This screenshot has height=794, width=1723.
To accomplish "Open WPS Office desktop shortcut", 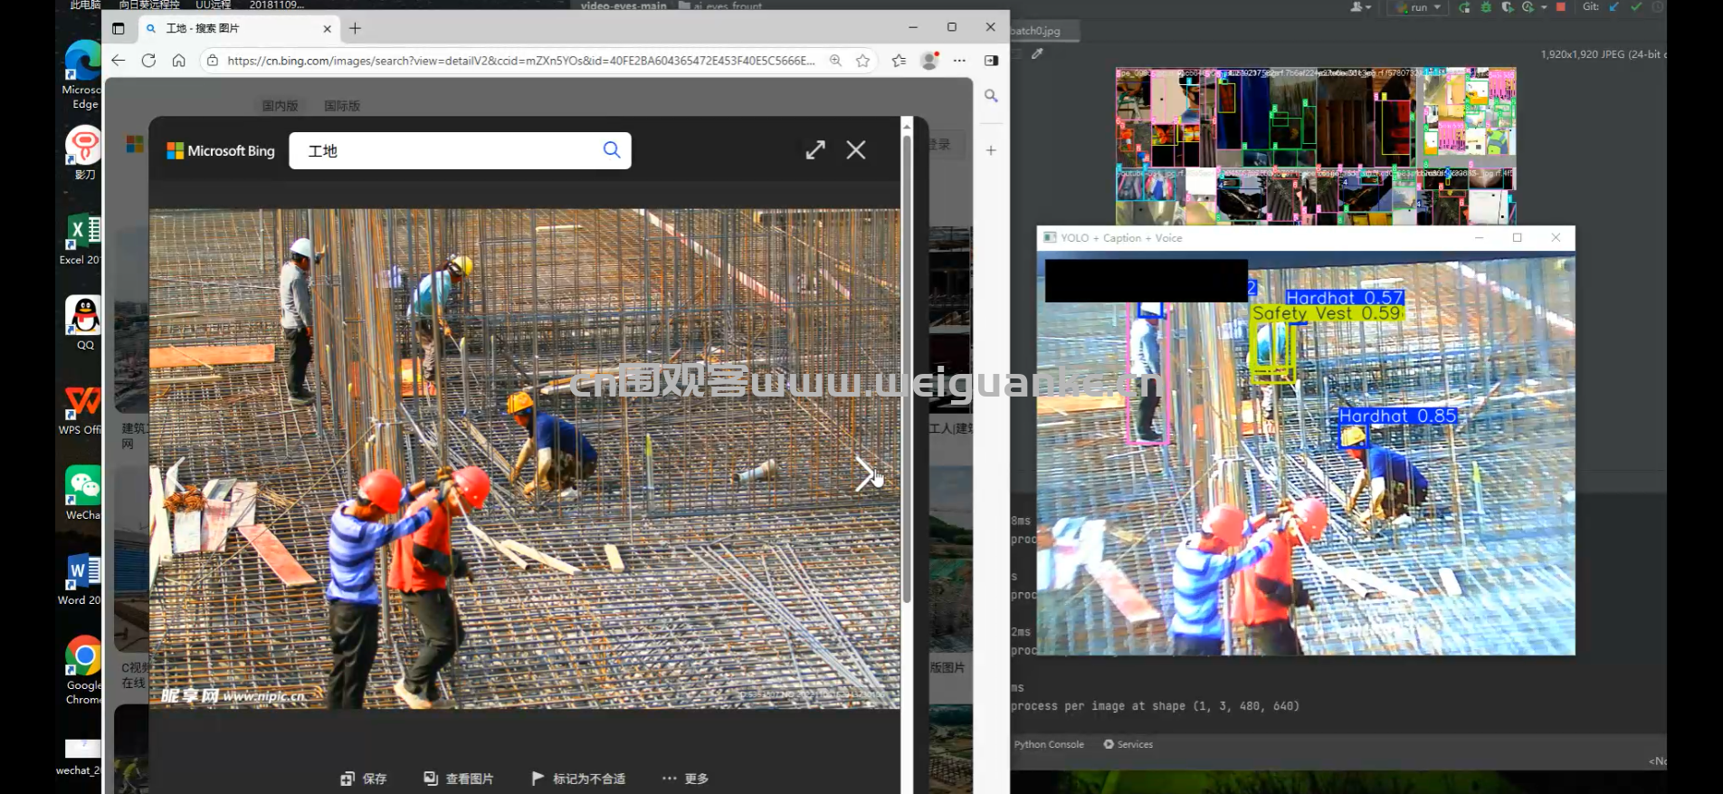I will tap(81, 408).
